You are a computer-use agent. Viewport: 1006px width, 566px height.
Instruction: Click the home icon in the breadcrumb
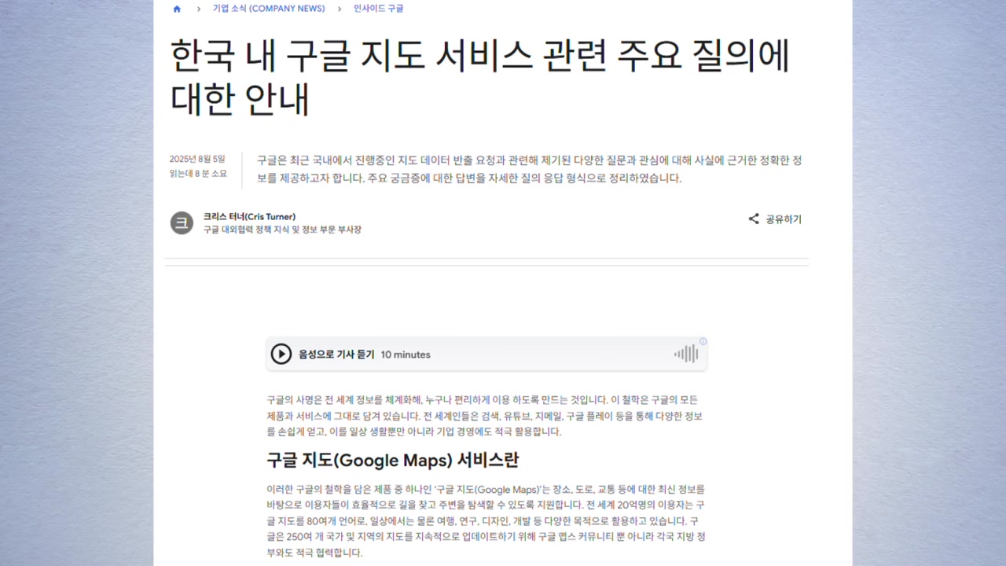click(177, 9)
